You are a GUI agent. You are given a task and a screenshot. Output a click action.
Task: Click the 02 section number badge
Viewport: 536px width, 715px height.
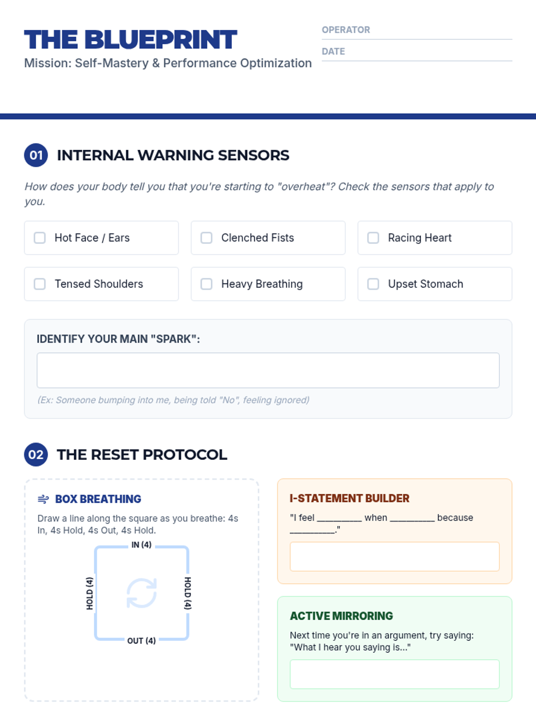[x=36, y=454]
